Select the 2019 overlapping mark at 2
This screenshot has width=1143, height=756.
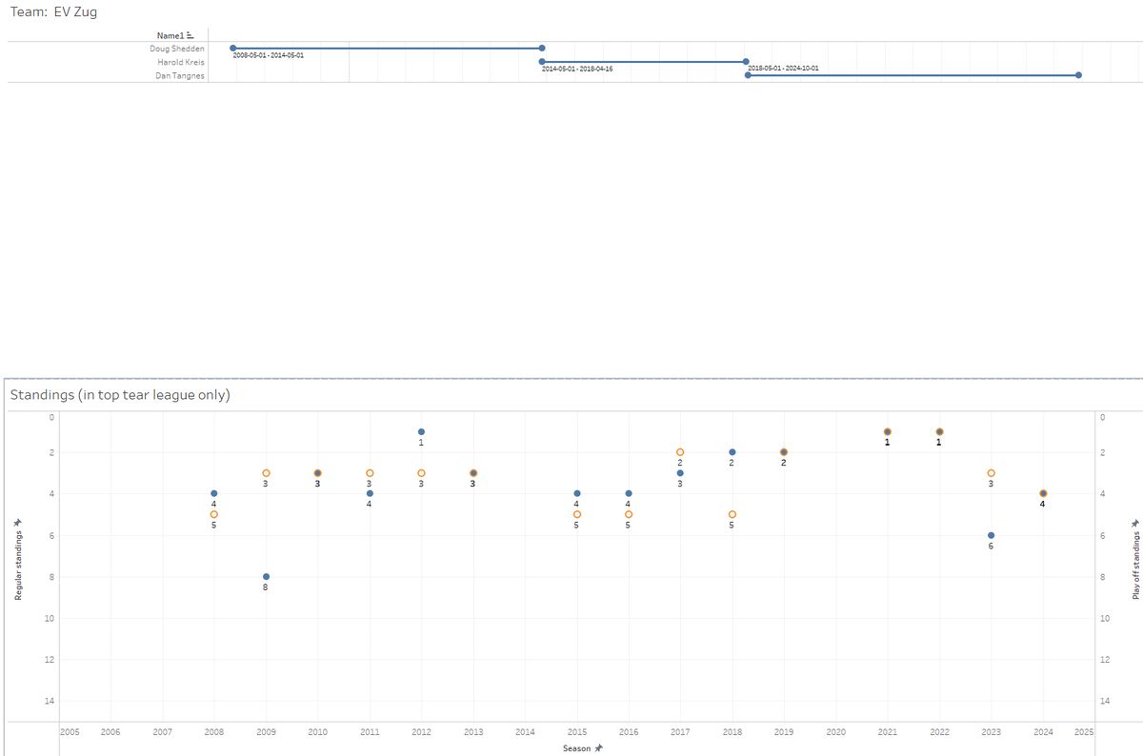point(784,452)
